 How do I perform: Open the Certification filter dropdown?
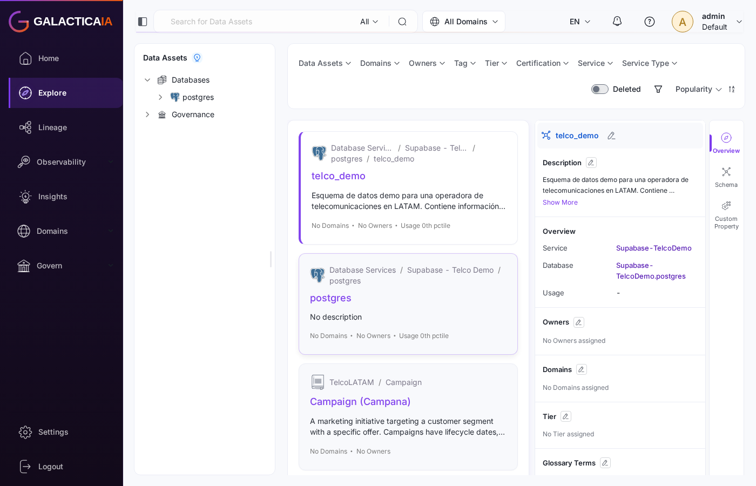point(543,63)
